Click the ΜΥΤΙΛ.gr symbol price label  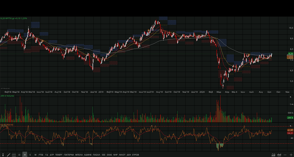14,18
